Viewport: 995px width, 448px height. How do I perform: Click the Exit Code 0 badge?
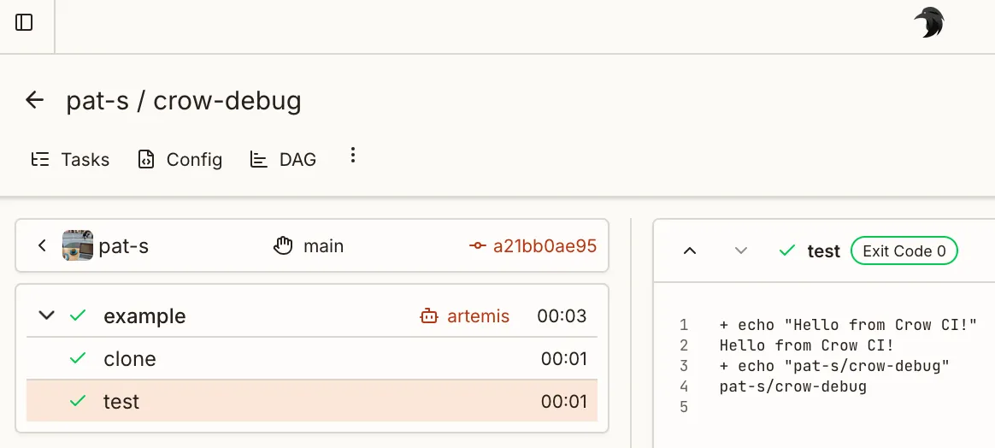point(904,251)
